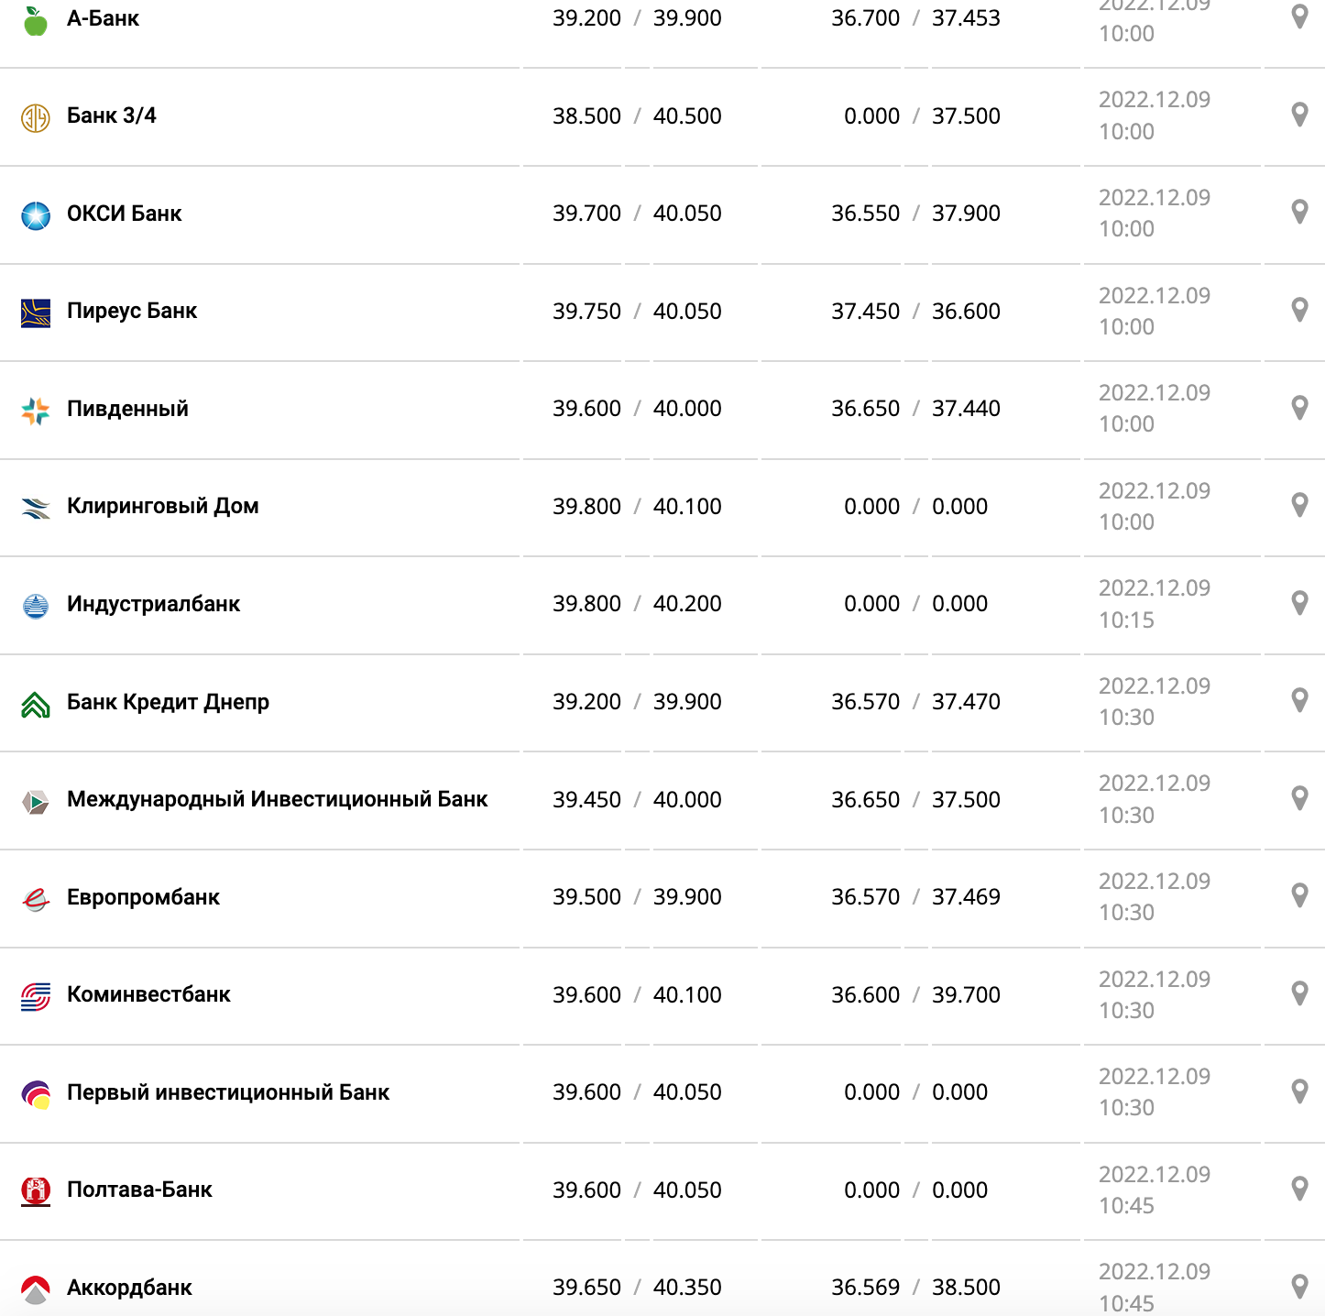This screenshot has height=1316, width=1325.
Task: Click Первый инвестиционный Банк name
Action: pos(228,1092)
